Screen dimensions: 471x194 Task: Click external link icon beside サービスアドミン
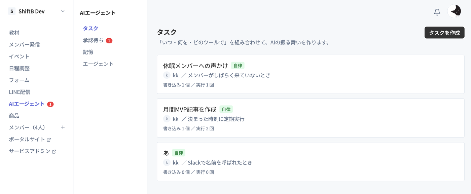tap(54, 152)
